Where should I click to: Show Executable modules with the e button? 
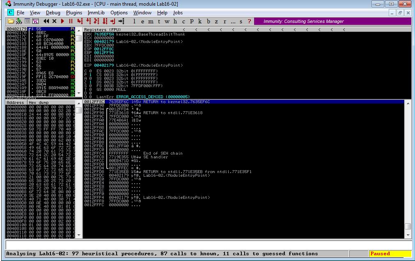pyautogui.click(x=143, y=21)
